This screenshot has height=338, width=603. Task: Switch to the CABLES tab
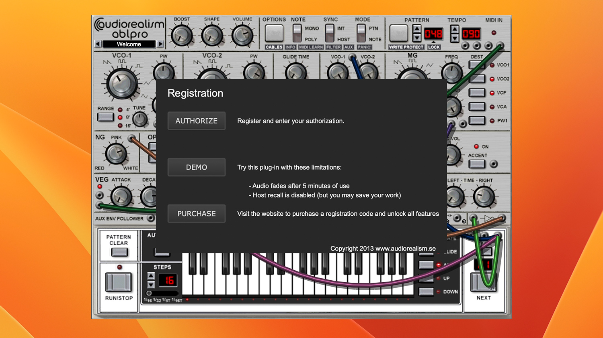pos(274,47)
